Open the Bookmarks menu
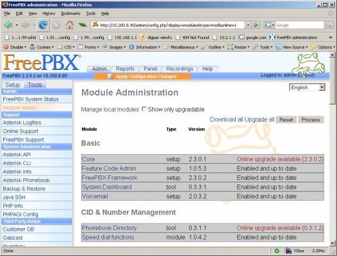337x256 pixels. pos(70,13)
